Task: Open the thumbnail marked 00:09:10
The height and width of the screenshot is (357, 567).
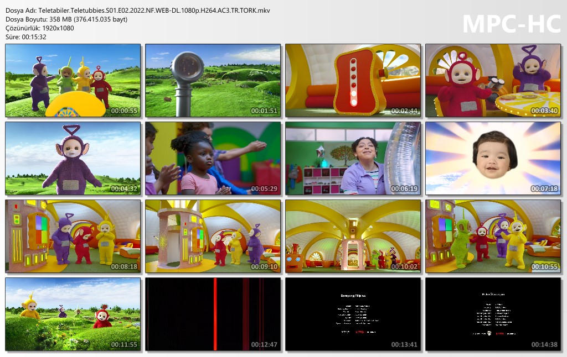Action: (x=213, y=237)
